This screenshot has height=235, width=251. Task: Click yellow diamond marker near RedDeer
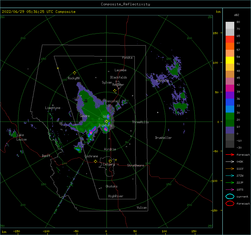115,91
